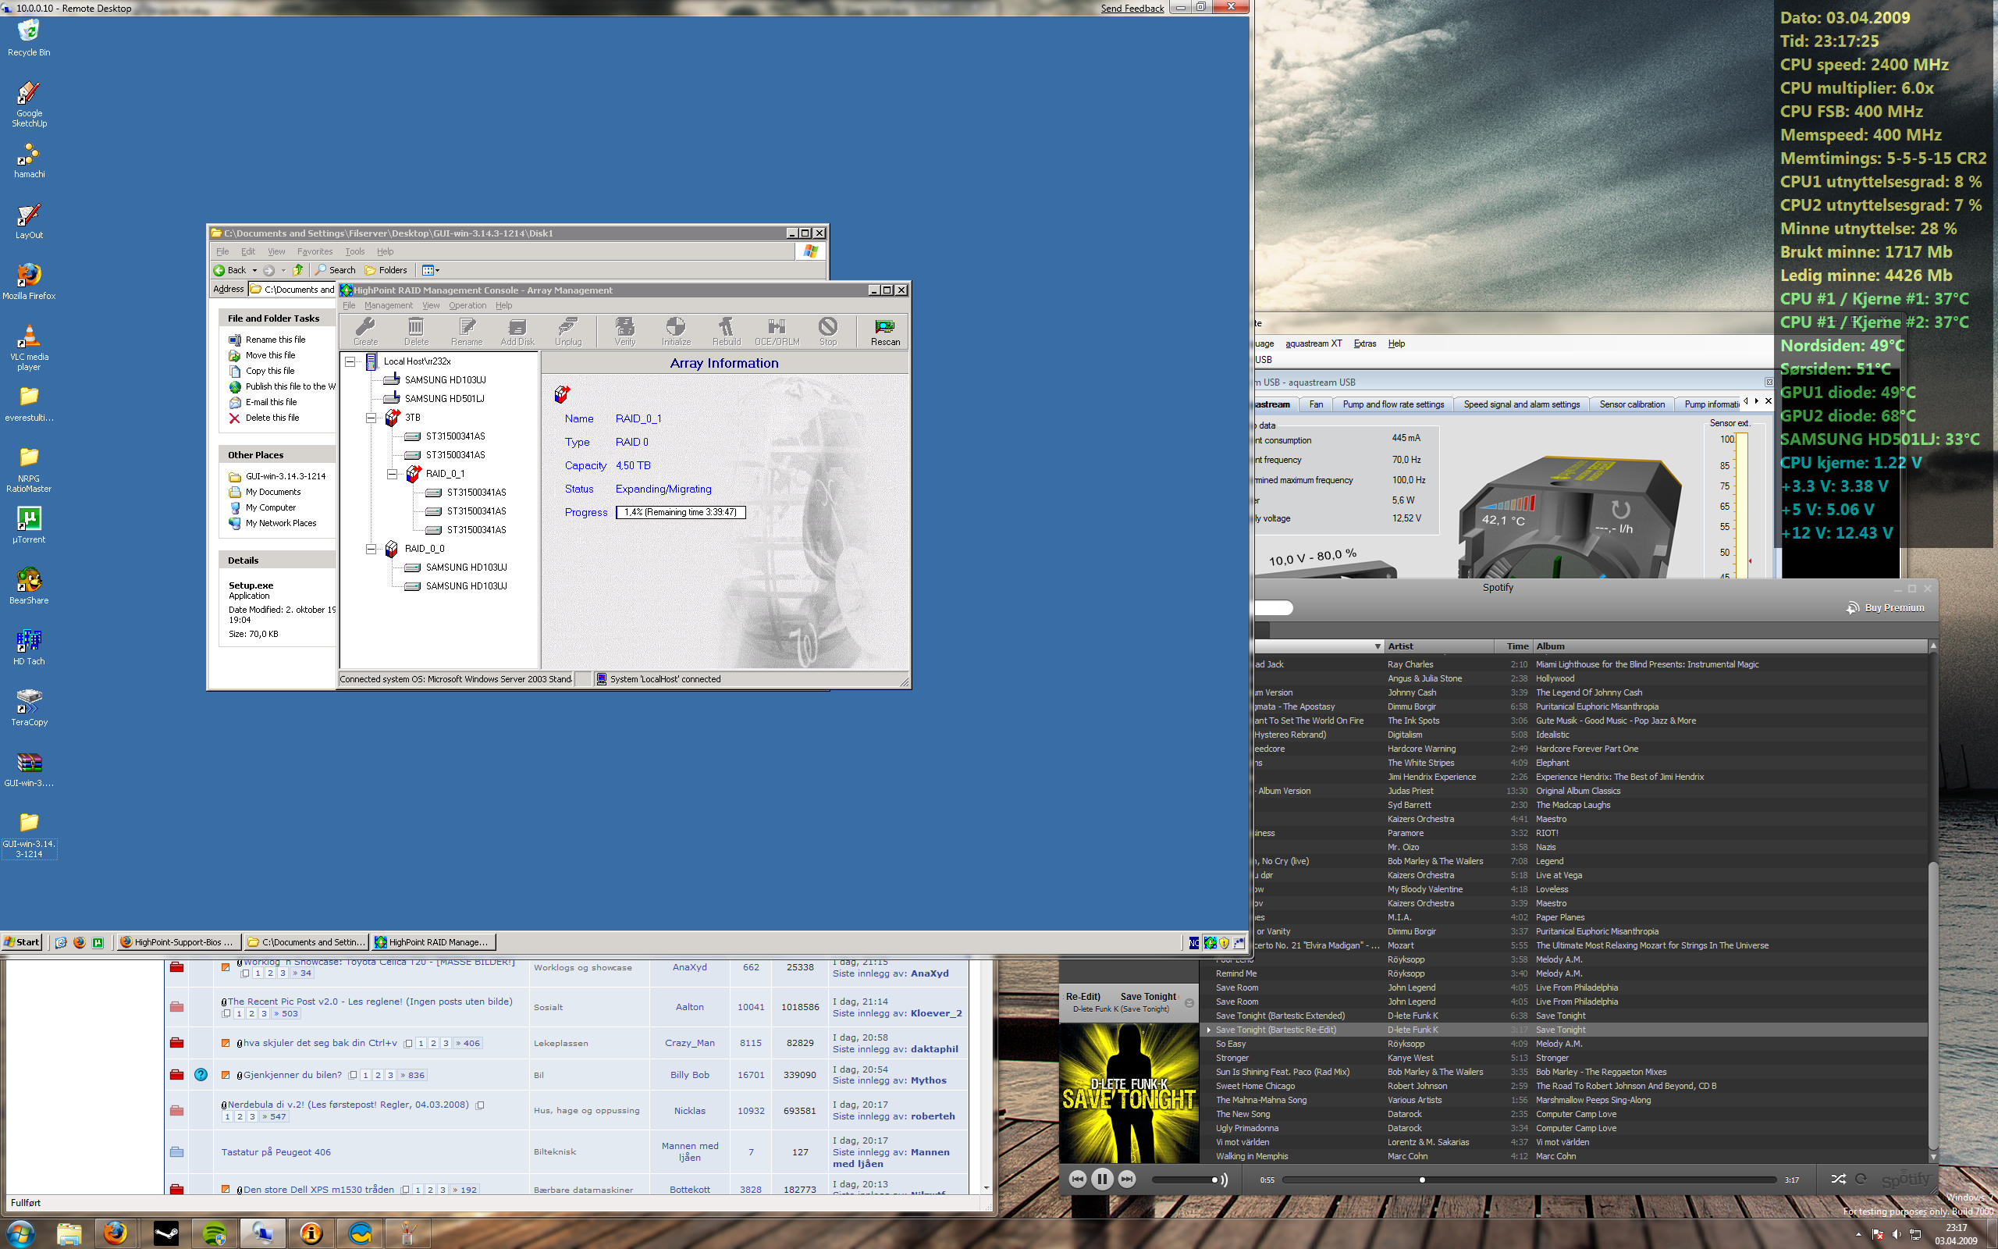Click the Rescan toolbar icon in RAID console
The width and height of the screenshot is (1998, 1249).
[x=885, y=331]
